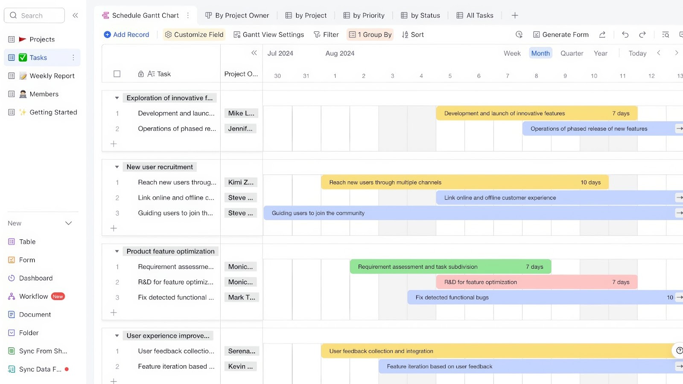Toggle the lock on the Task column

click(x=141, y=73)
